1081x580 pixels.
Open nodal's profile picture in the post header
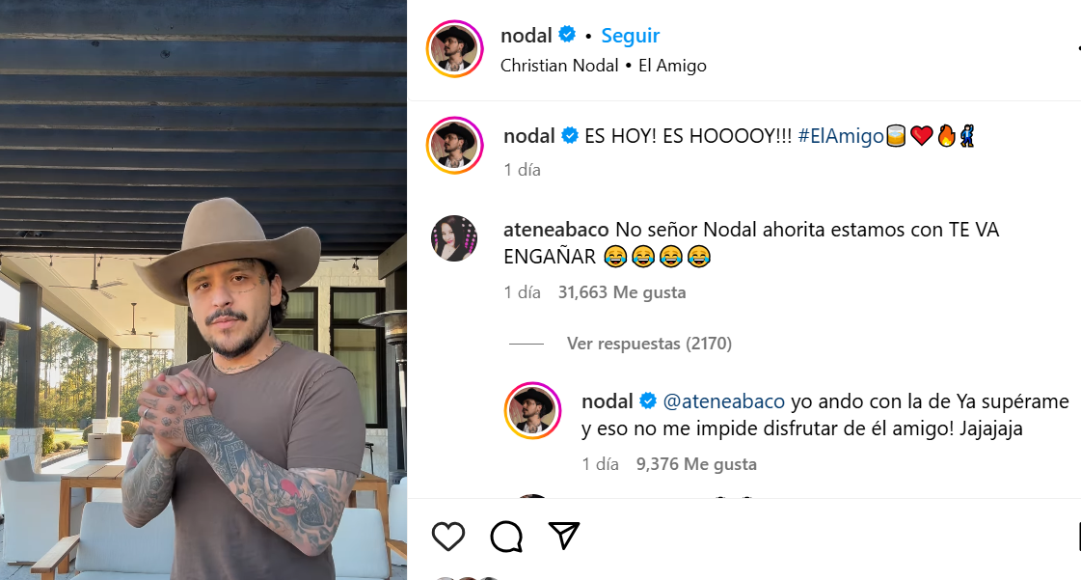point(454,49)
